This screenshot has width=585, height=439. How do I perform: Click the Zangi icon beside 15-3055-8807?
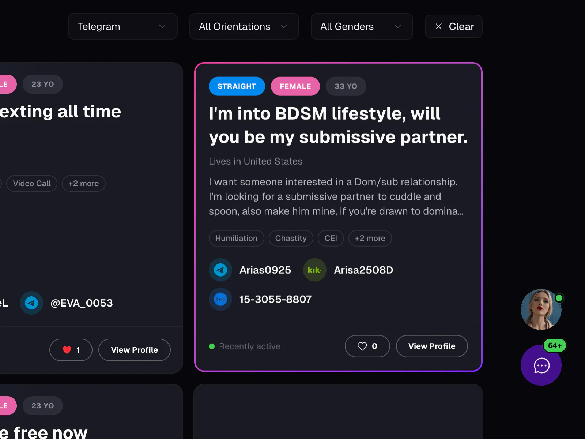(220, 299)
